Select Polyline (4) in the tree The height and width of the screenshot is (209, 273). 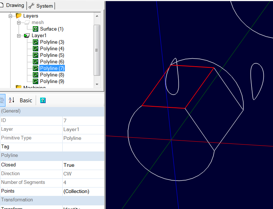(x=52, y=48)
